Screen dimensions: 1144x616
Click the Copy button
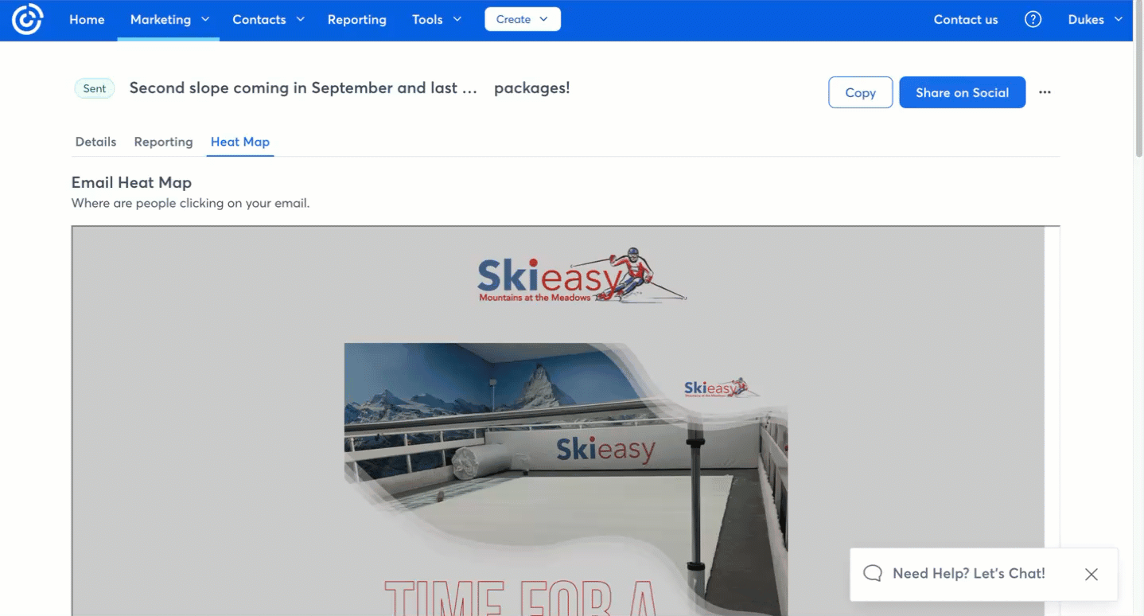click(x=860, y=92)
